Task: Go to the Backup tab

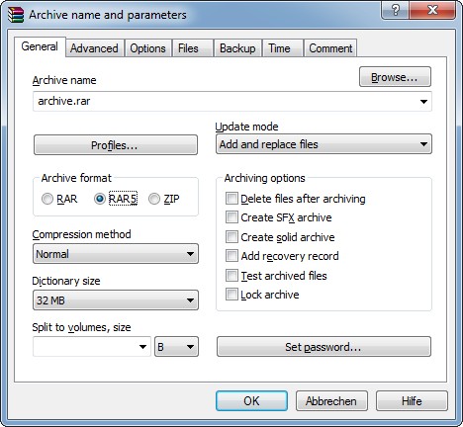Action: tap(237, 48)
